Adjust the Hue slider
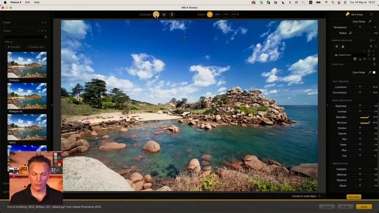 point(360,156)
